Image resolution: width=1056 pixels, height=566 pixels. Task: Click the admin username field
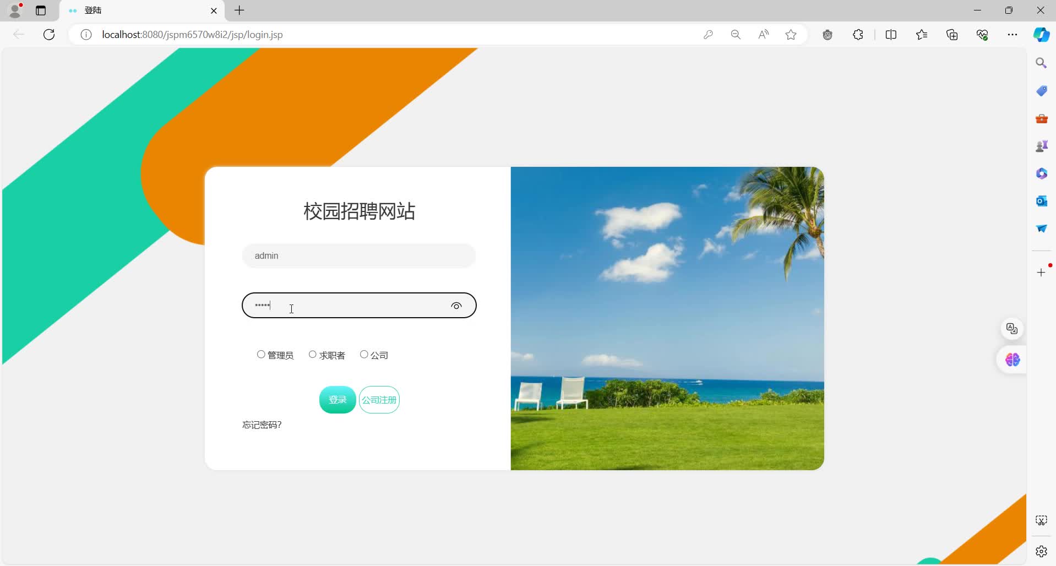coord(359,256)
